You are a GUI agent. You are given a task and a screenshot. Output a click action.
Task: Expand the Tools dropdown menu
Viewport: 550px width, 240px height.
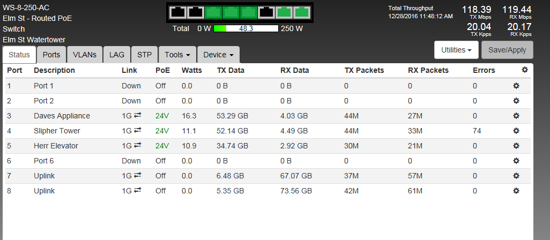(177, 55)
